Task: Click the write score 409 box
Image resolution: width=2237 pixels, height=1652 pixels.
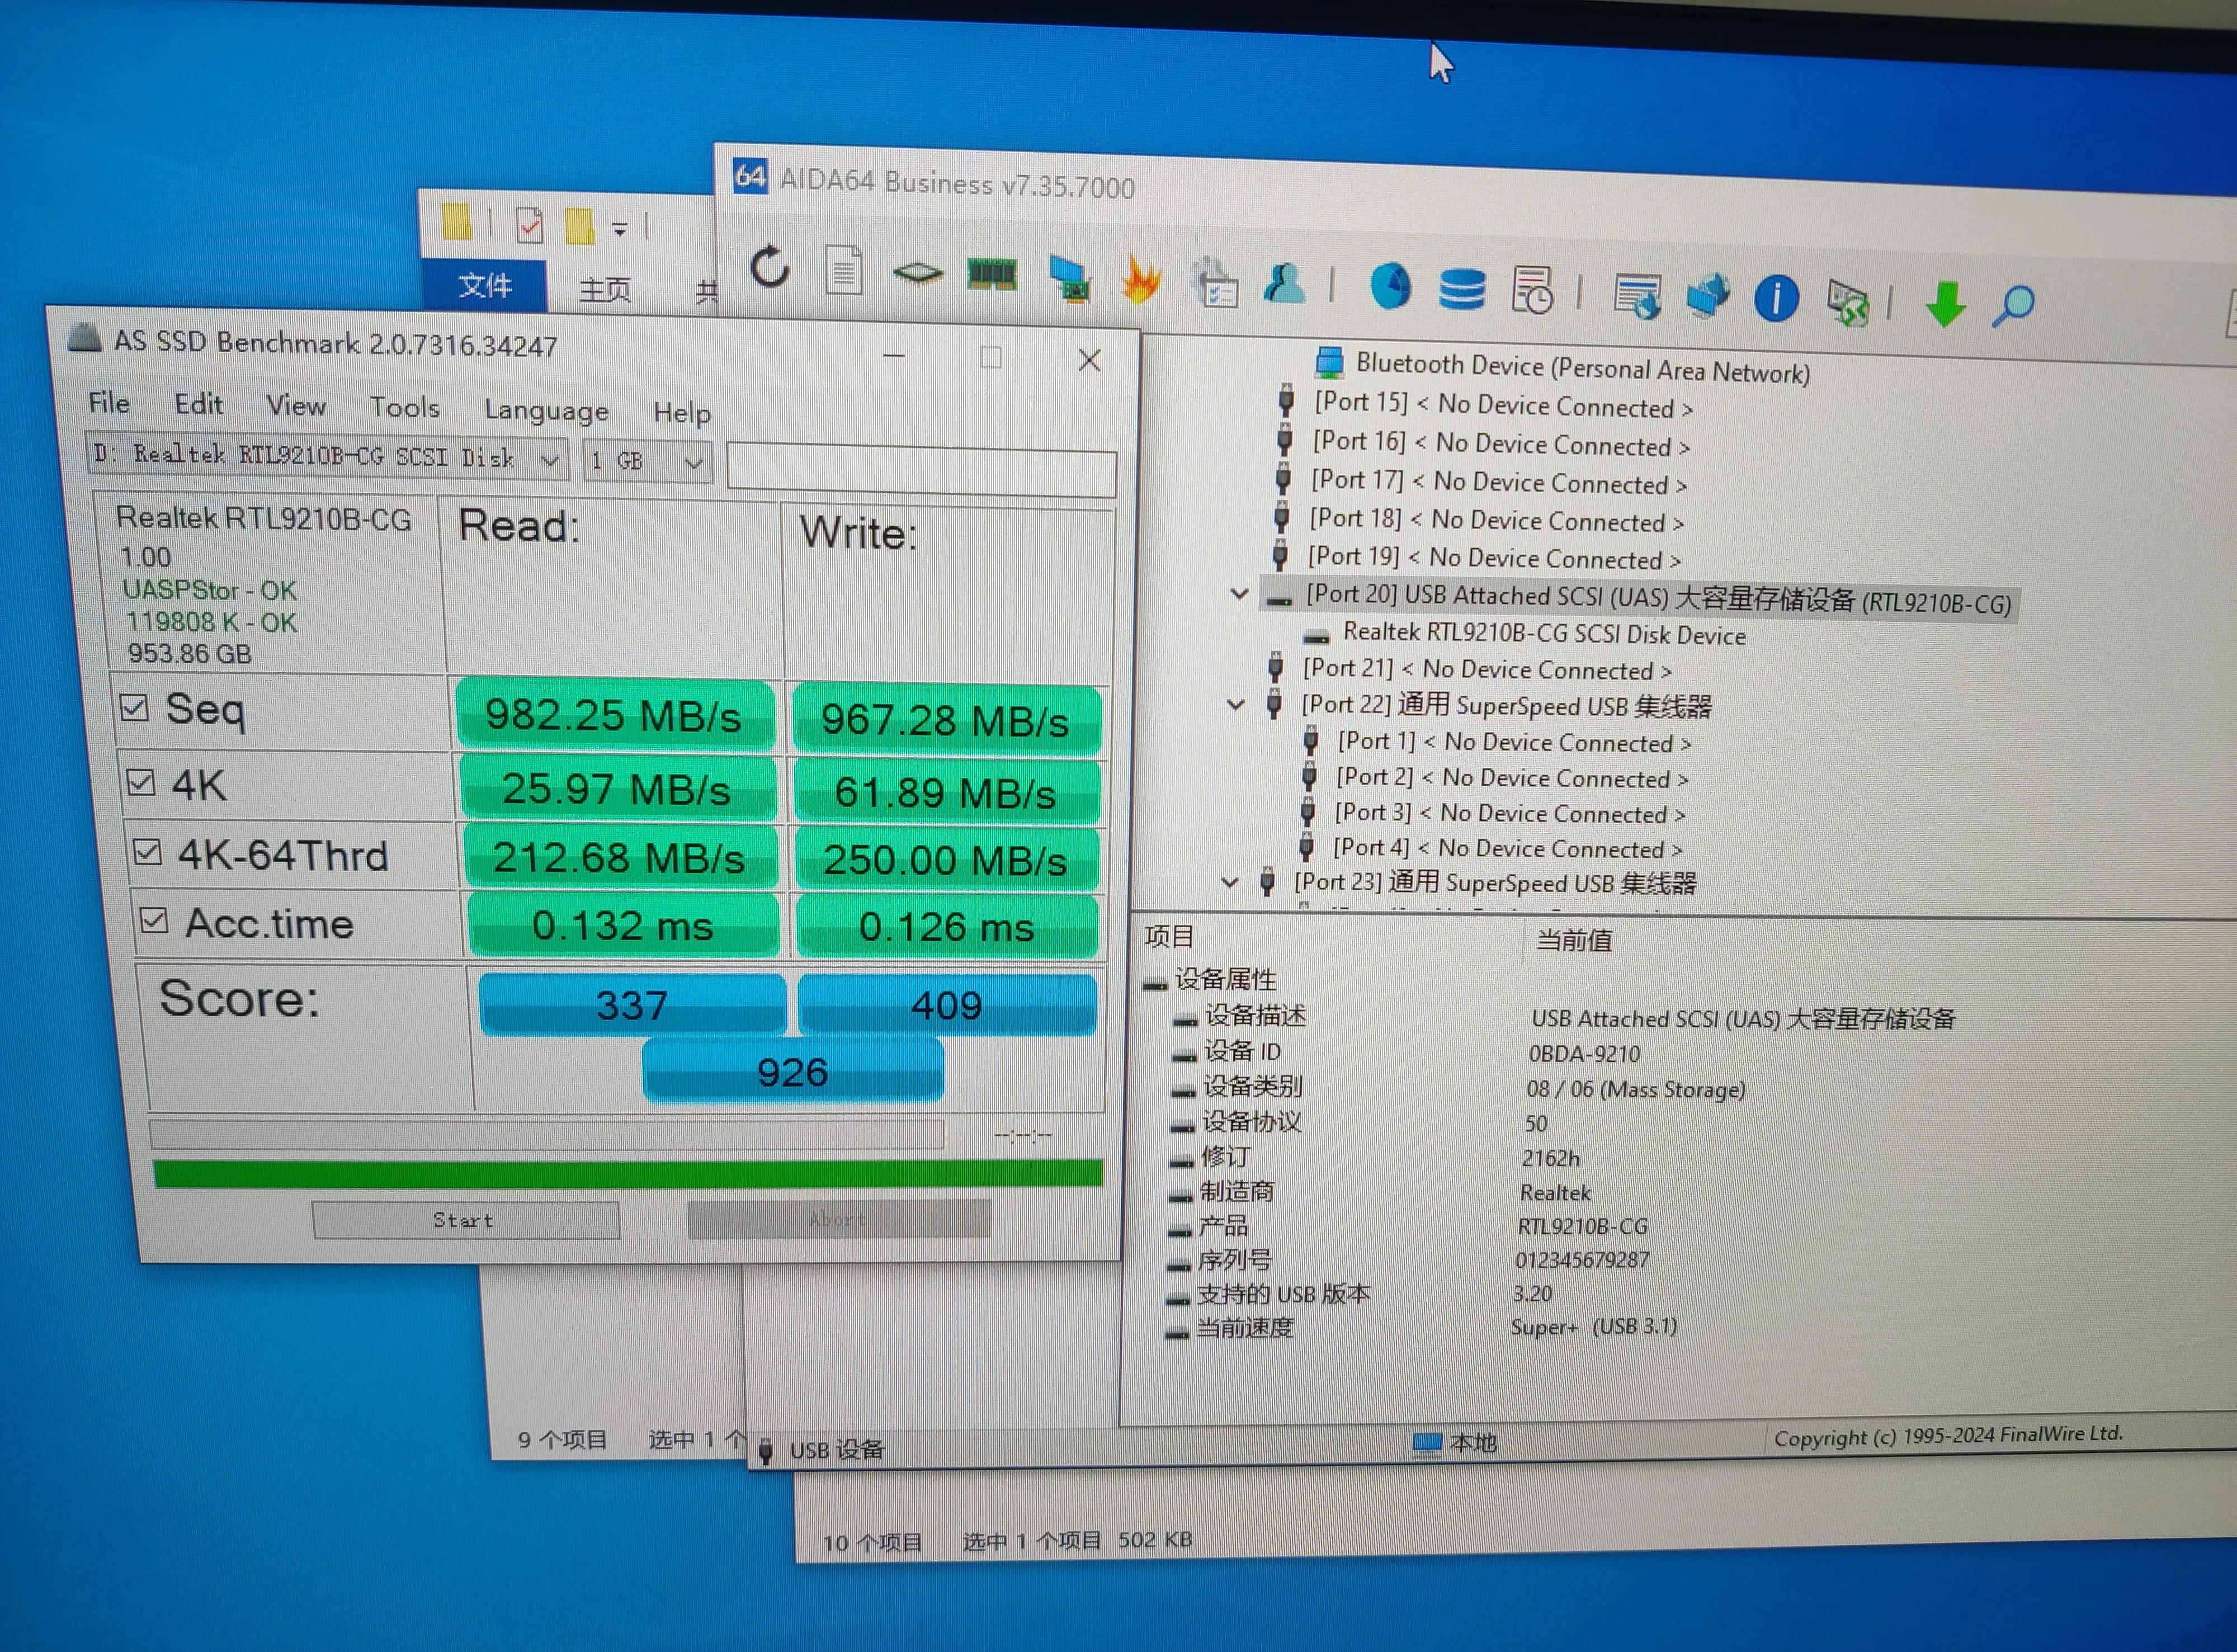Action: point(946,1005)
